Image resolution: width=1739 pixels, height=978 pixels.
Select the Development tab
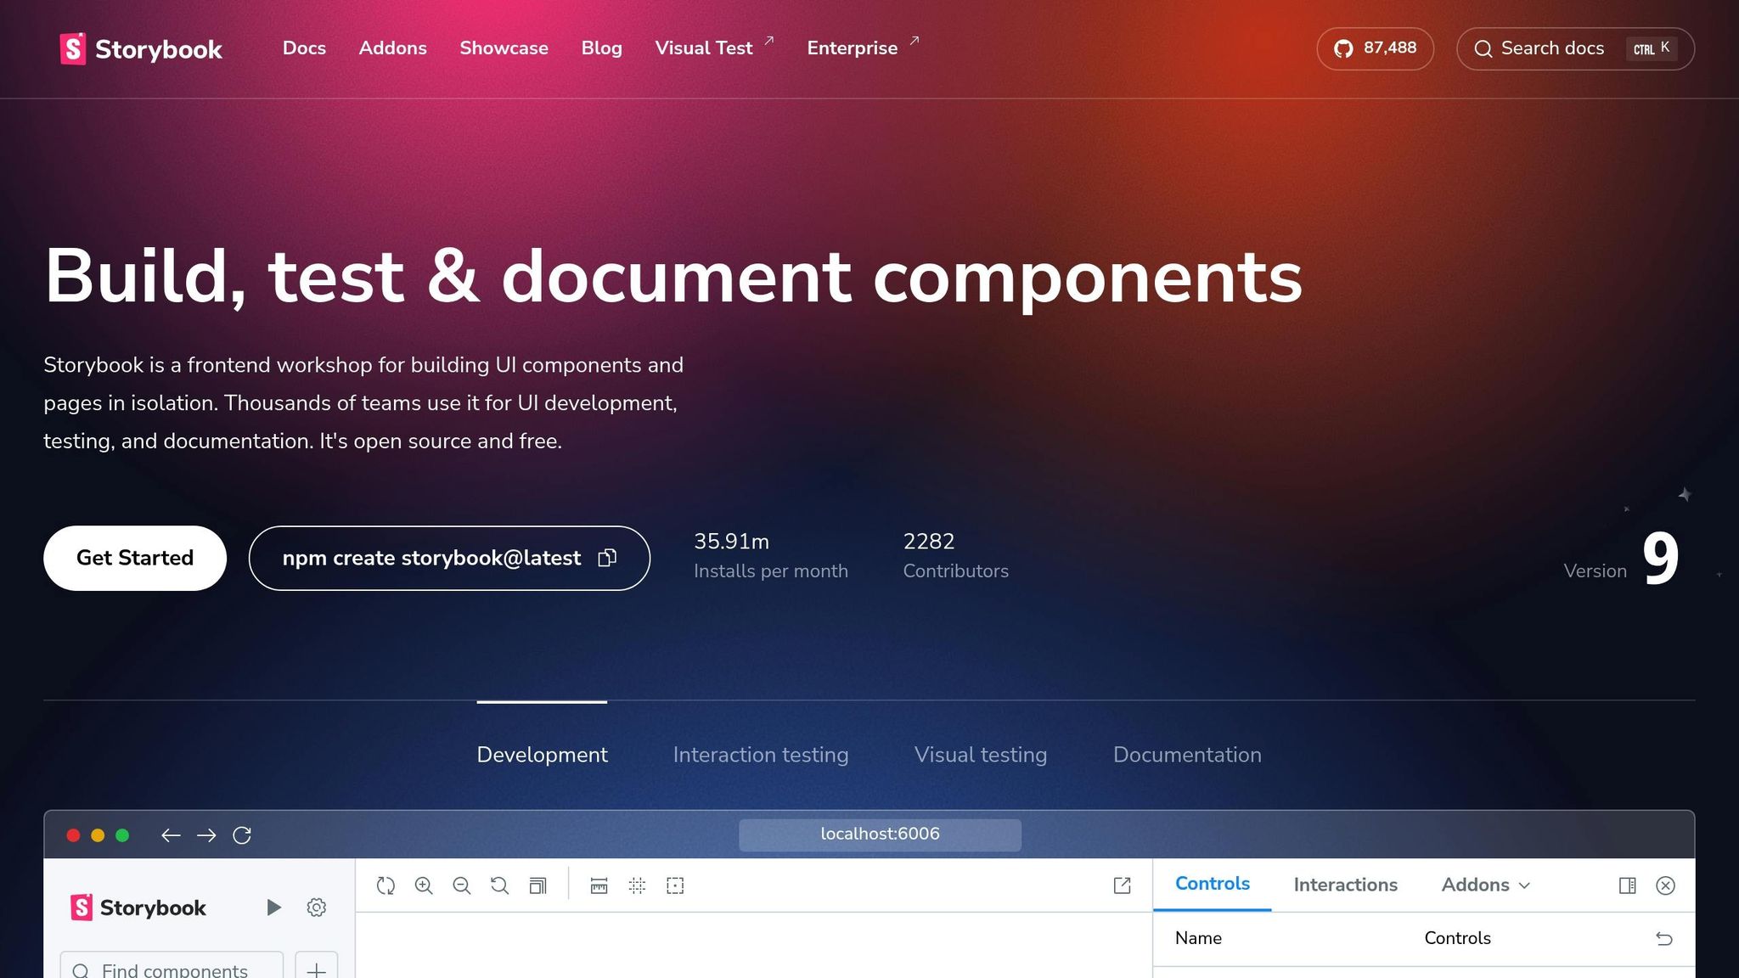pos(542,755)
